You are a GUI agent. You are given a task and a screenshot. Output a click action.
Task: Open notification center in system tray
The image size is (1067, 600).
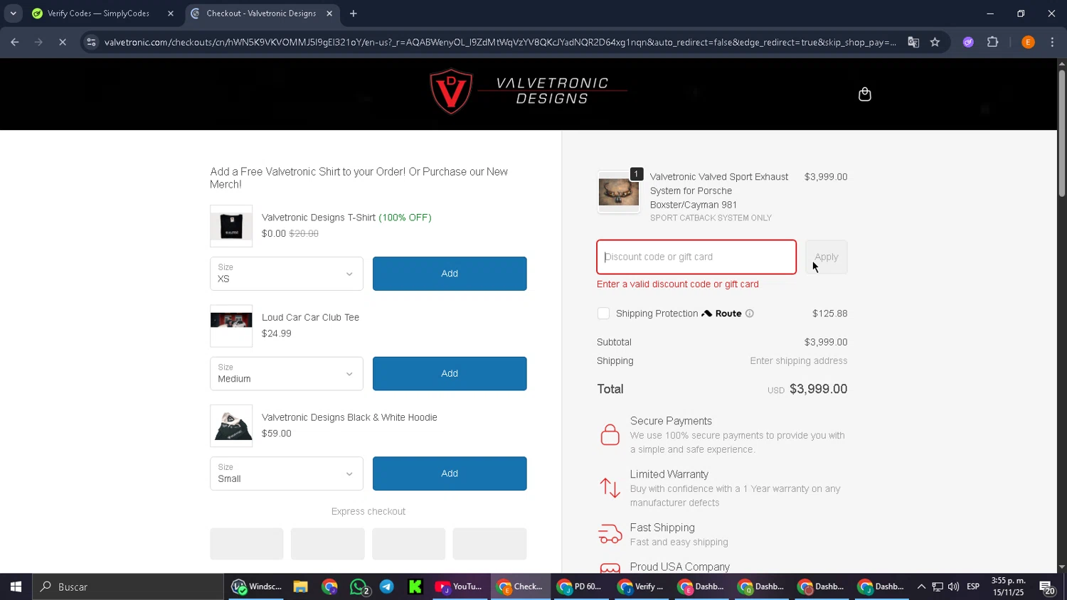point(1047,587)
